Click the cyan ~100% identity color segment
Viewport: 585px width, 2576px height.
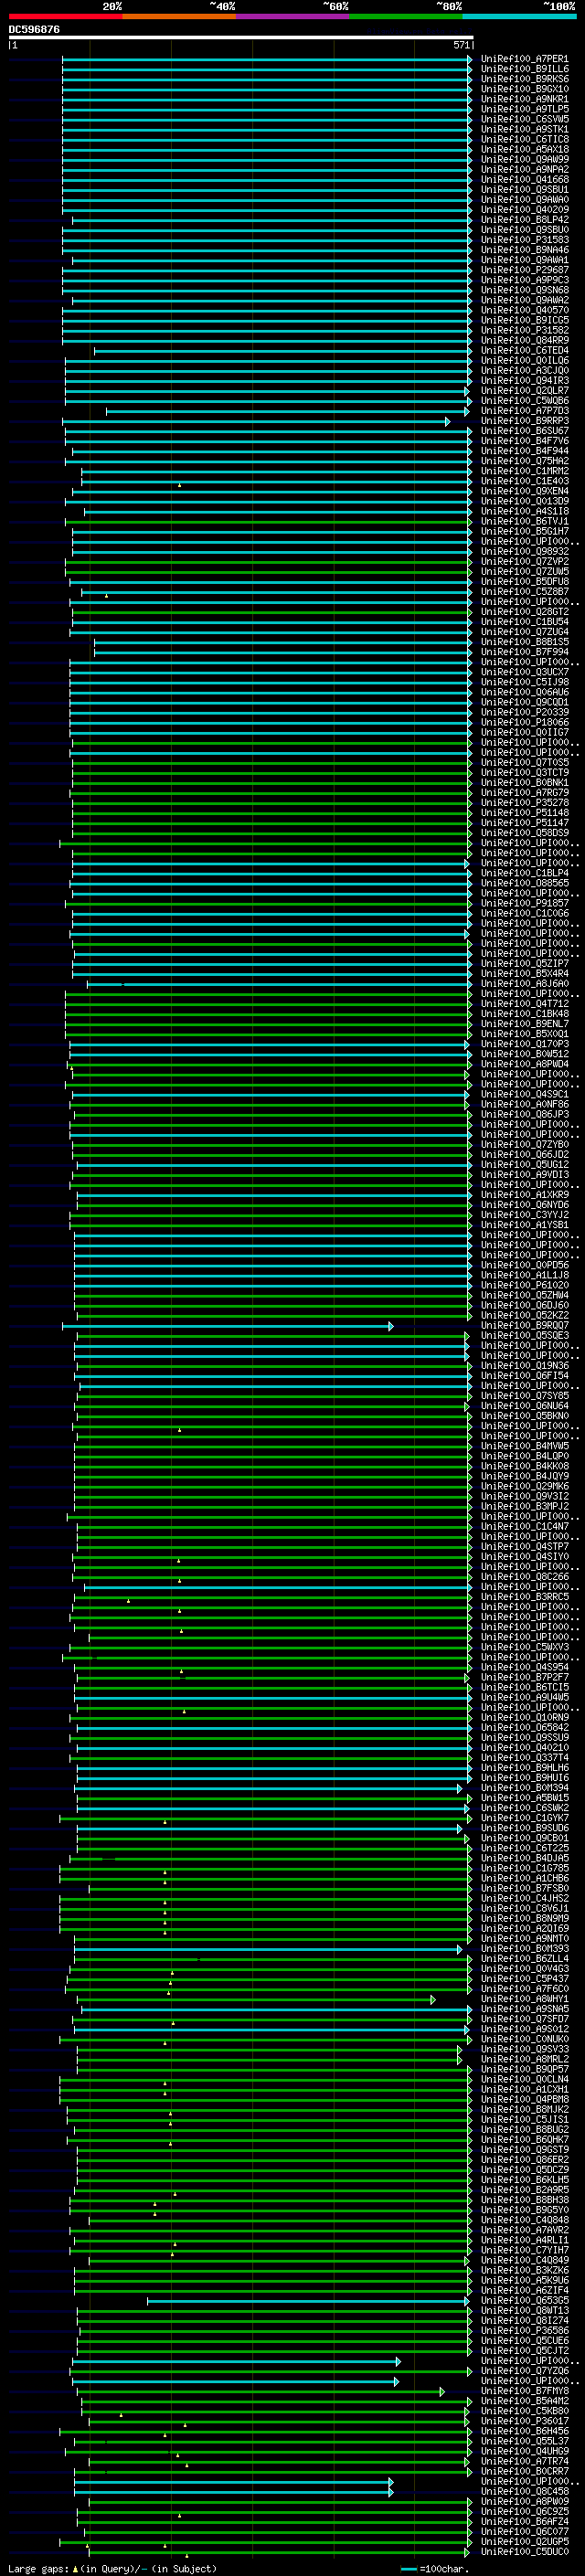[519, 16]
